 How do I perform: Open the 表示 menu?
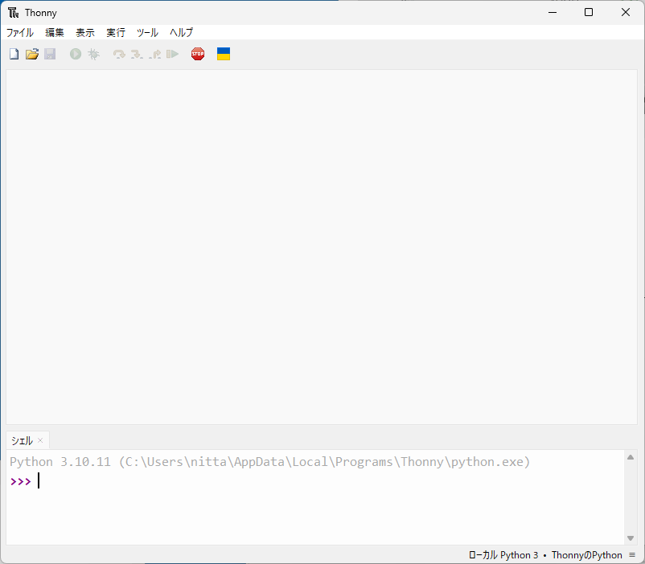(85, 33)
